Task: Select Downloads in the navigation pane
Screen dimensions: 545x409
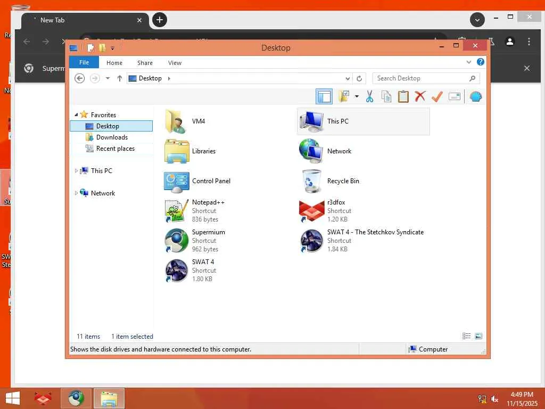Action: [x=112, y=137]
